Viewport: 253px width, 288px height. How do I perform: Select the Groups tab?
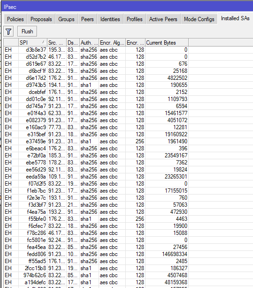(66, 19)
